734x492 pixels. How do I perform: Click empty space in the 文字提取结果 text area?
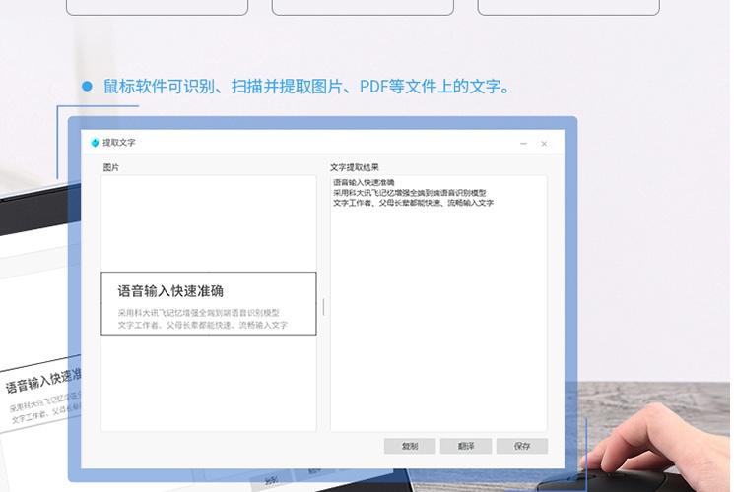pyautogui.click(x=438, y=325)
